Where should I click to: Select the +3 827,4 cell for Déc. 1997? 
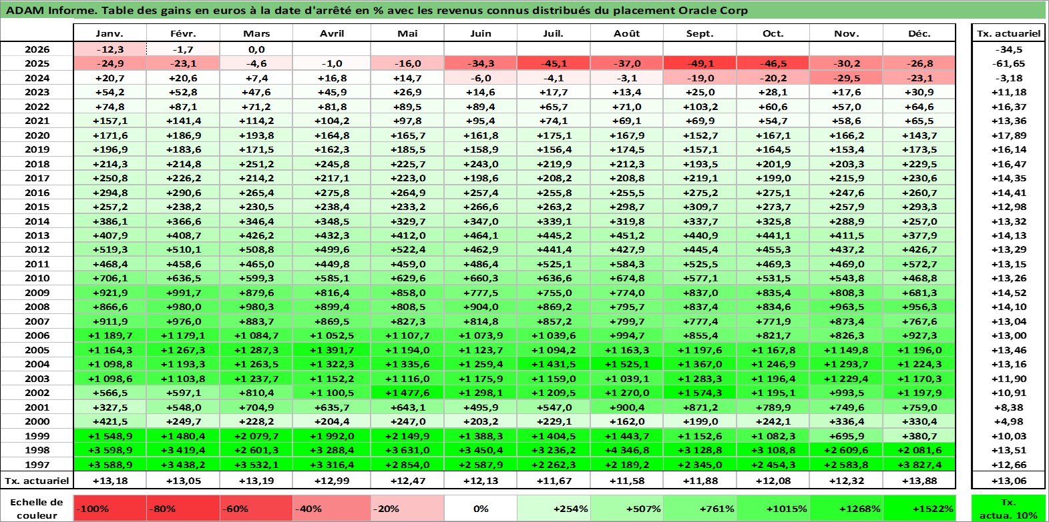click(x=919, y=465)
